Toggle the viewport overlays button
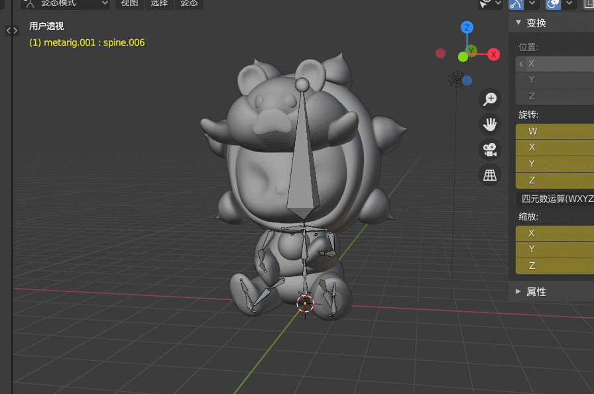 (x=553, y=4)
